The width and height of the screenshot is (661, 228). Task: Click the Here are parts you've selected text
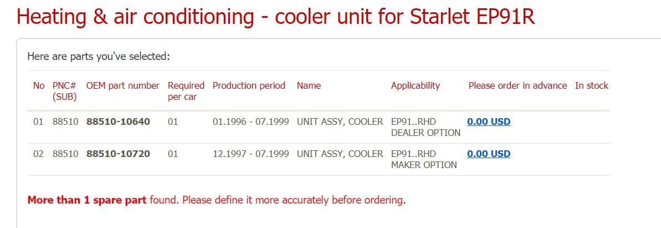pyautogui.click(x=99, y=56)
